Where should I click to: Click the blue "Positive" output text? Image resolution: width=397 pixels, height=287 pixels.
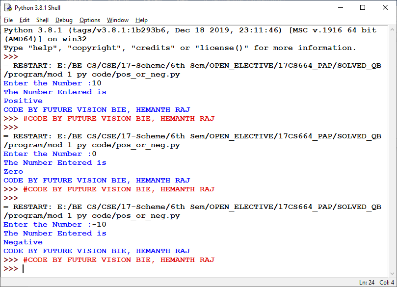click(23, 101)
